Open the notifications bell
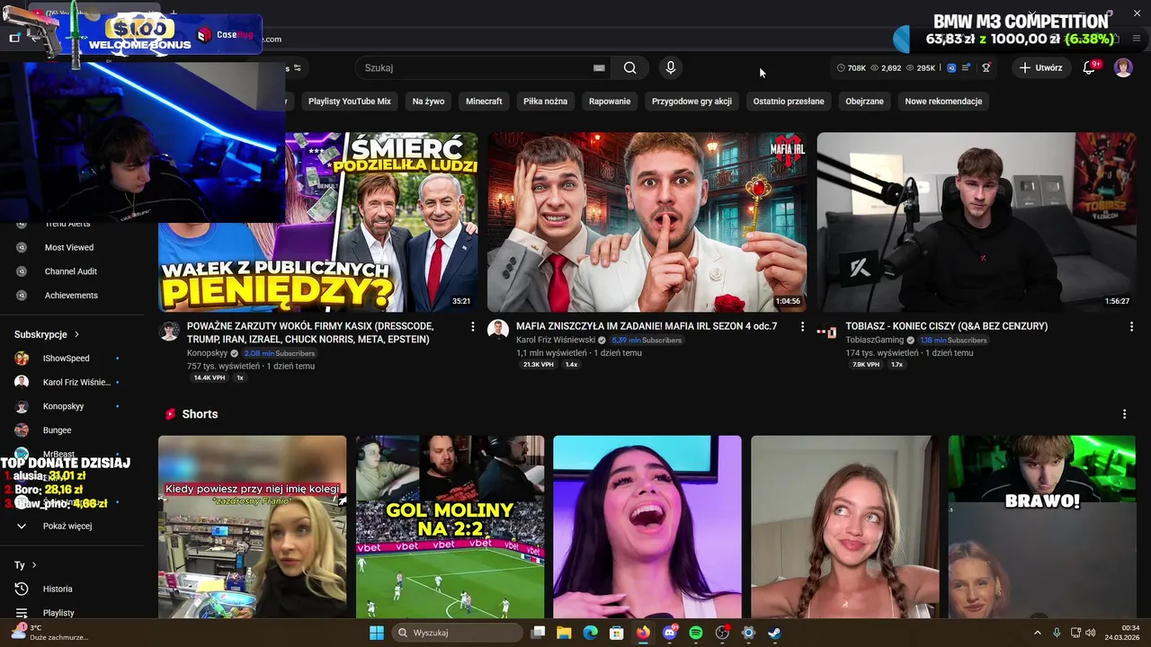Screen dimensions: 1151x647 (1089, 67)
